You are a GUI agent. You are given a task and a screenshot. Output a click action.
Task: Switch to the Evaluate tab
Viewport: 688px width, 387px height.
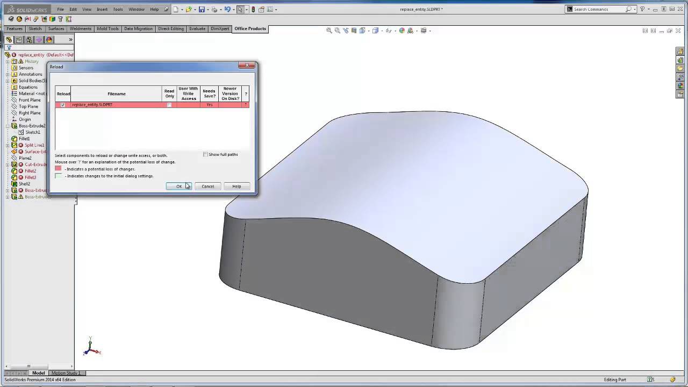click(197, 28)
